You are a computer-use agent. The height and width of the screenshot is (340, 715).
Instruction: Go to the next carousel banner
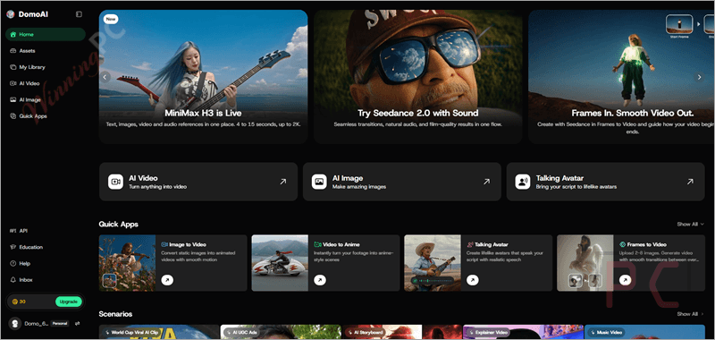click(699, 77)
